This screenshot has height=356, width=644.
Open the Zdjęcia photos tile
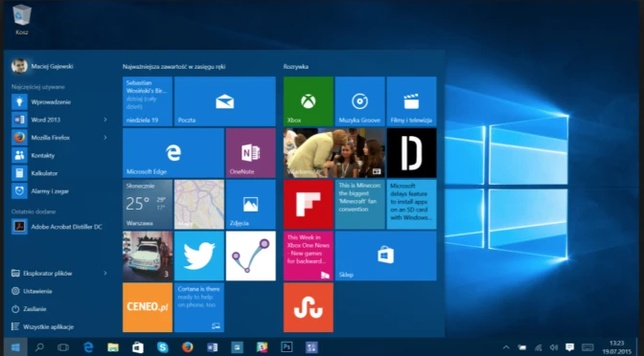[x=250, y=204]
